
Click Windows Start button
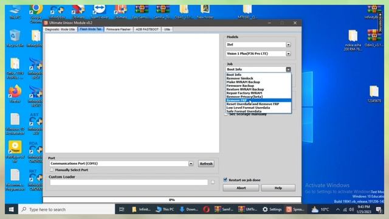(x=11, y=209)
